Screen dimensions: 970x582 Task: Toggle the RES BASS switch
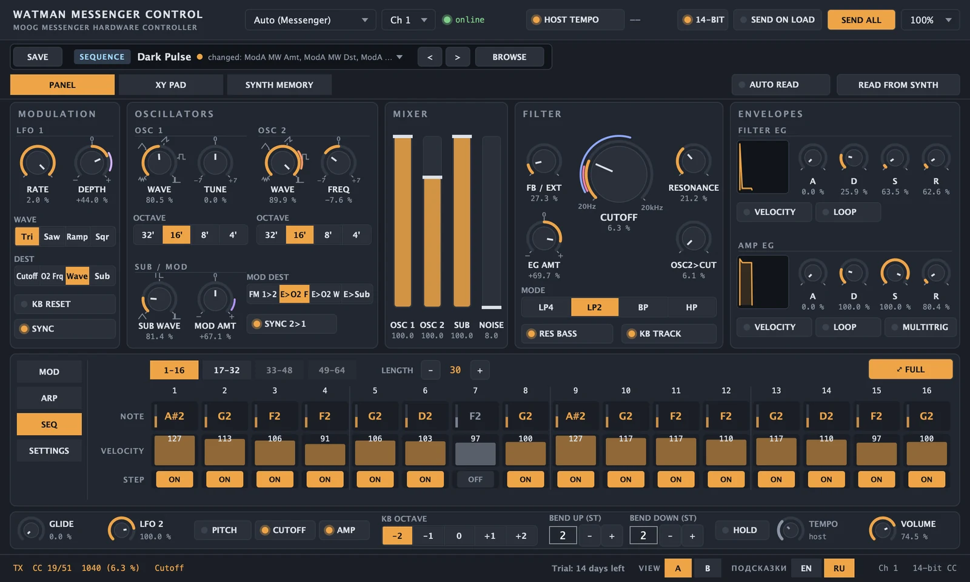[x=567, y=333]
